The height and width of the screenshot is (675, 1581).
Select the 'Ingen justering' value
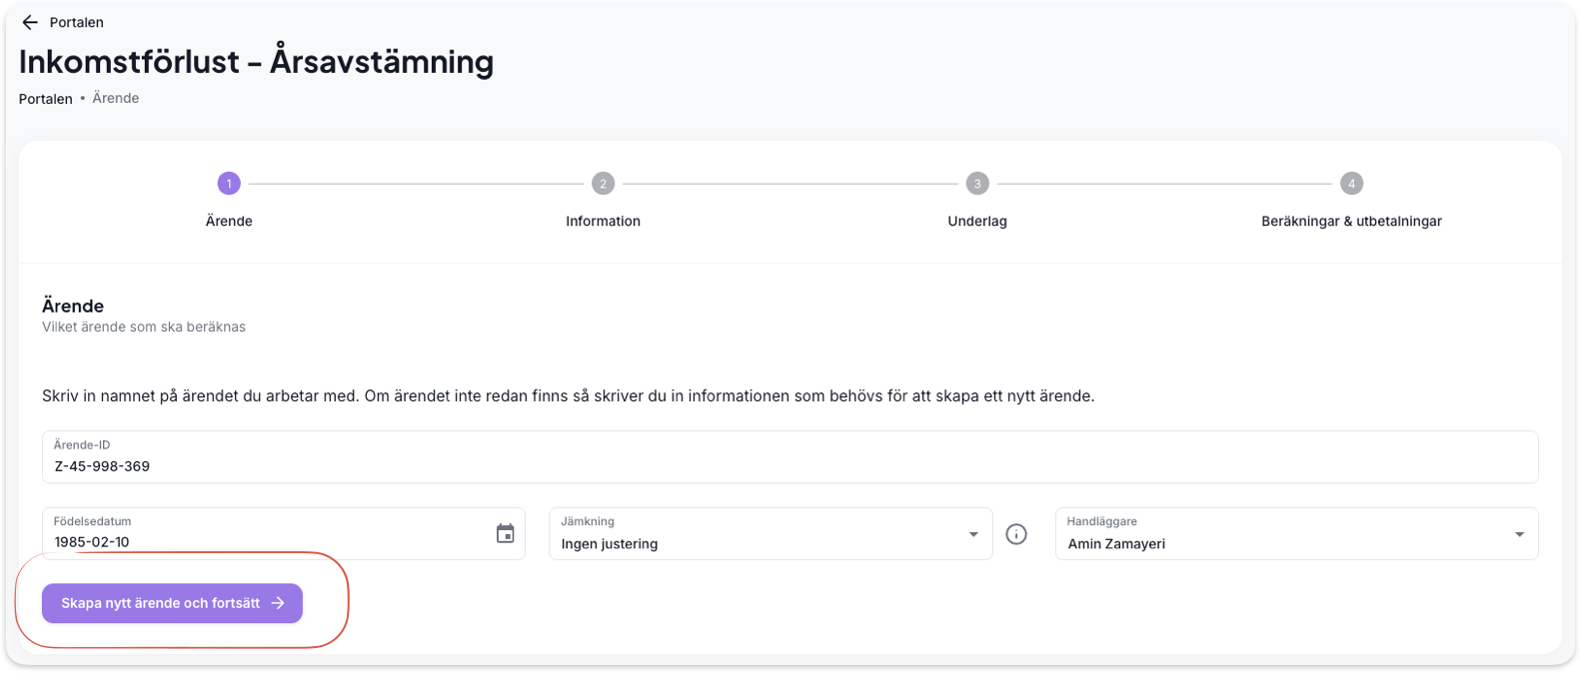(610, 544)
